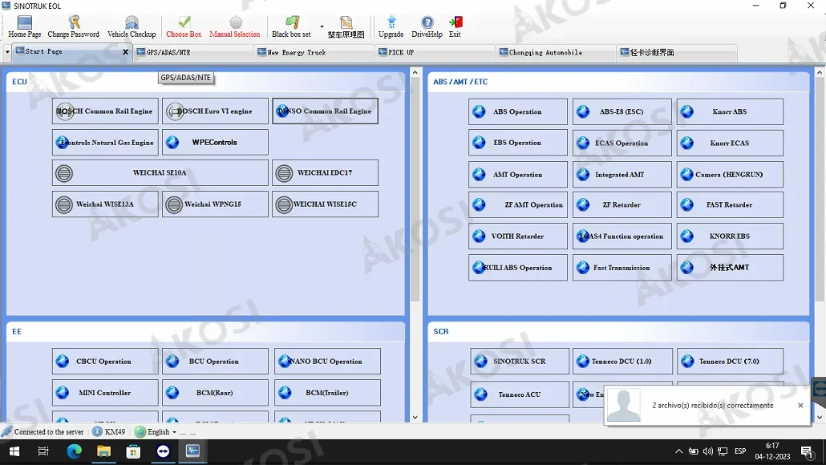Open the English language dropdown

156,432
